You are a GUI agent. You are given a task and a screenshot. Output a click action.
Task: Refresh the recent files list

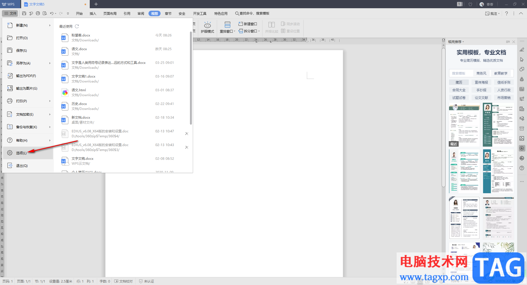[77, 26]
